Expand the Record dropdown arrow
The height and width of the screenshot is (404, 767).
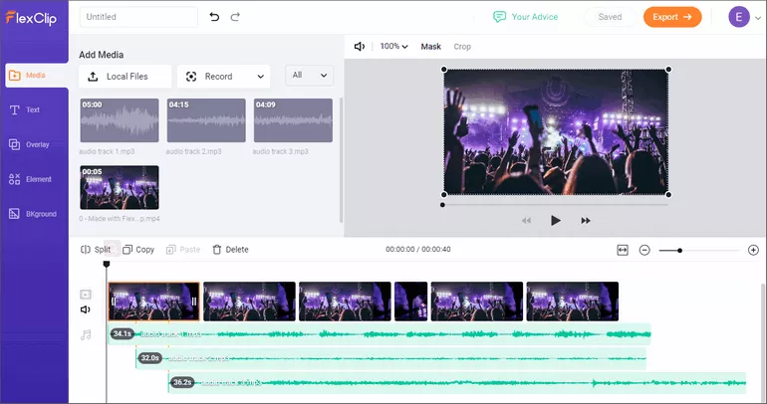(x=261, y=77)
